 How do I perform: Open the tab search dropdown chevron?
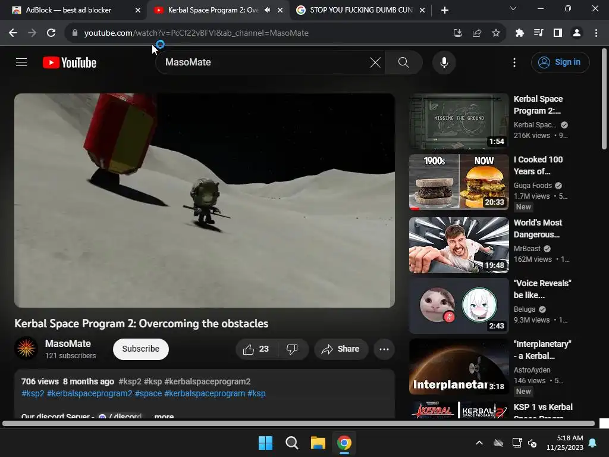(x=513, y=8)
